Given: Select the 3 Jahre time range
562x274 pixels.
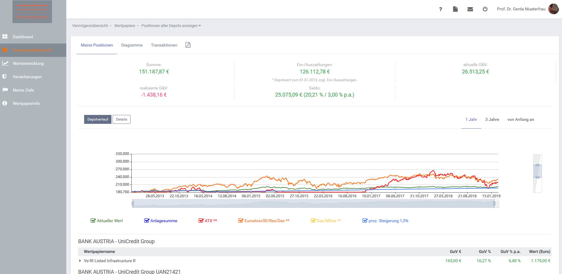Looking at the screenshot, I should pyautogui.click(x=492, y=119).
